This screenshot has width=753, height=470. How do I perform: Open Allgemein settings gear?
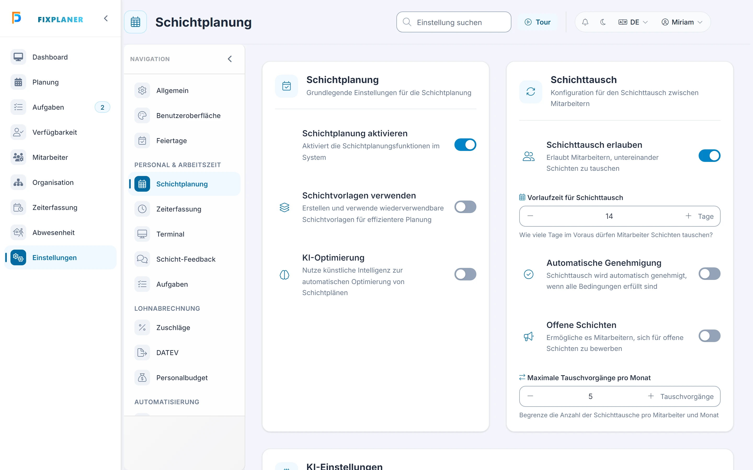point(184,90)
